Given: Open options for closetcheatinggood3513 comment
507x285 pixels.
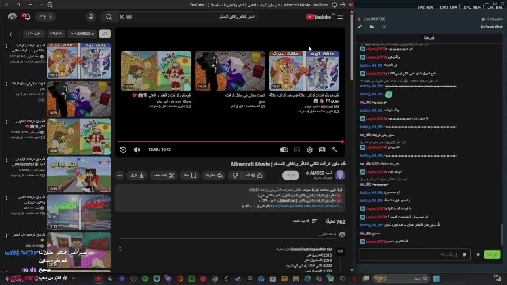Looking at the screenshot, I should pos(120,249).
